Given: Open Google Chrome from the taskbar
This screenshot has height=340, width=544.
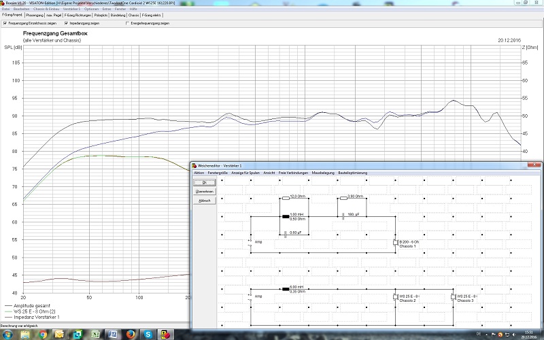Looking at the screenshot, I should pyautogui.click(x=42, y=335).
